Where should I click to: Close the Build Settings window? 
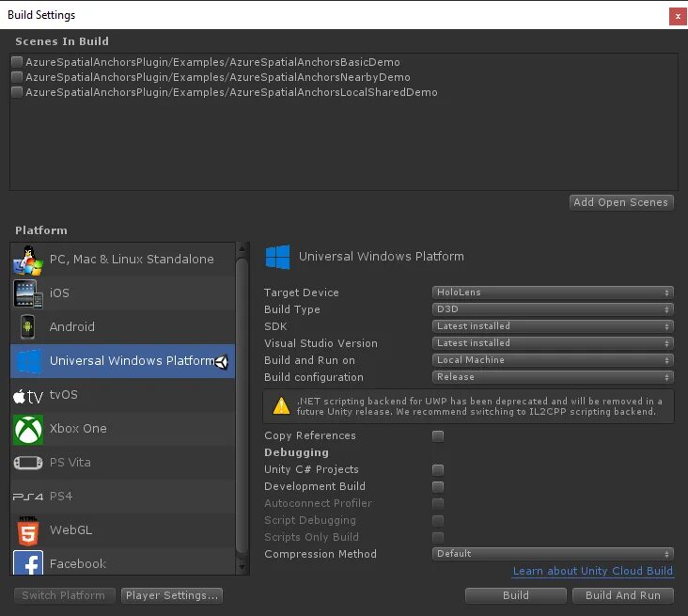[678, 17]
